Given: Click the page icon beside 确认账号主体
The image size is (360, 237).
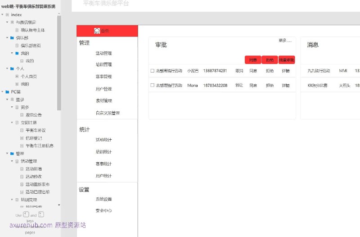Looking at the screenshot, I should [x=17, y=30].
